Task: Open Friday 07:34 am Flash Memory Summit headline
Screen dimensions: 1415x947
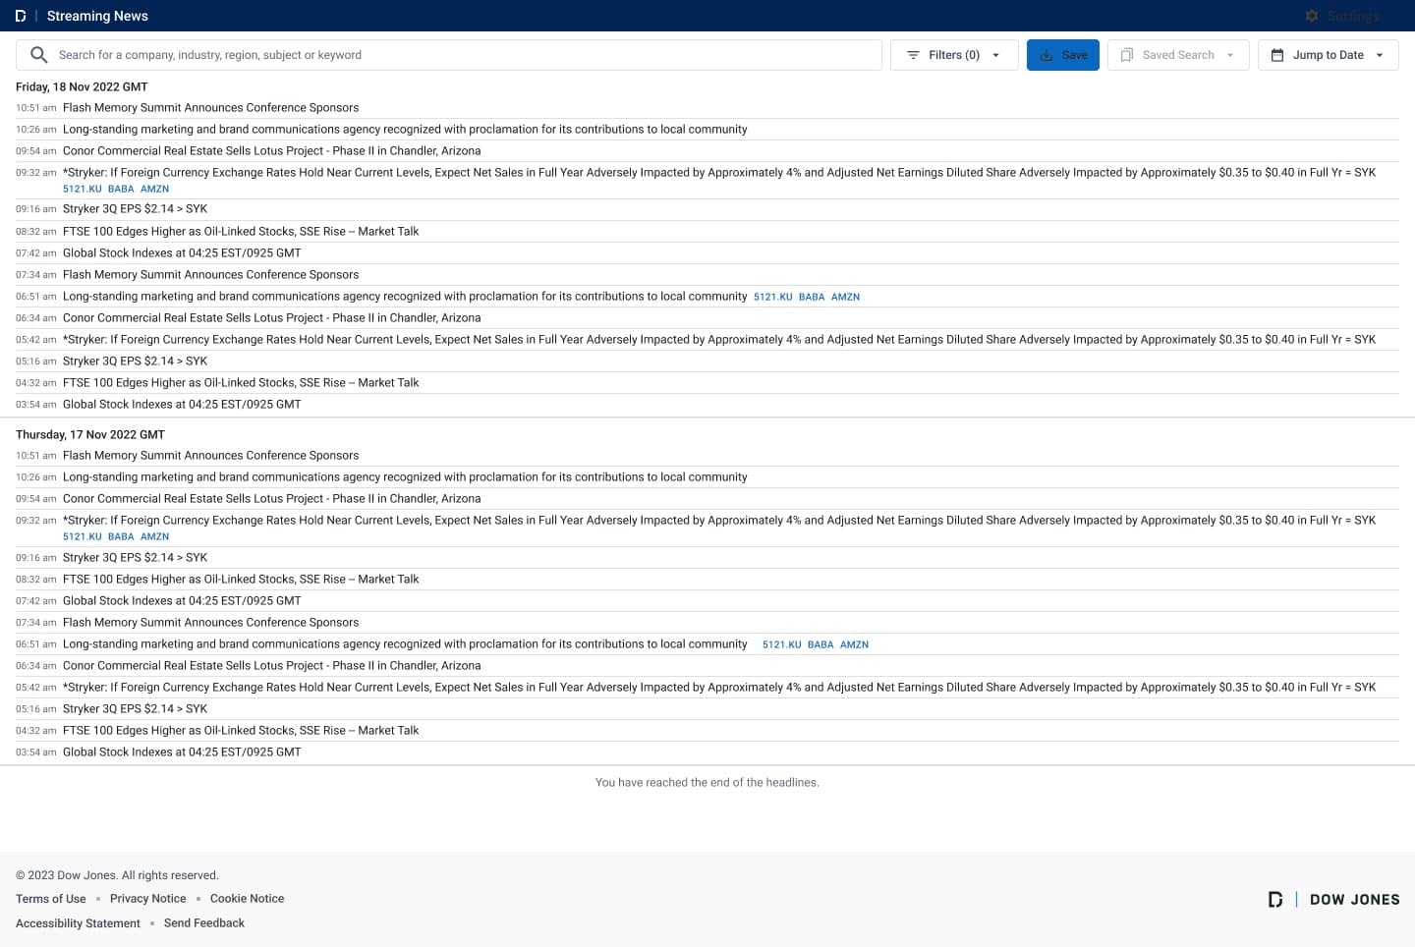Action: [211, 275]
